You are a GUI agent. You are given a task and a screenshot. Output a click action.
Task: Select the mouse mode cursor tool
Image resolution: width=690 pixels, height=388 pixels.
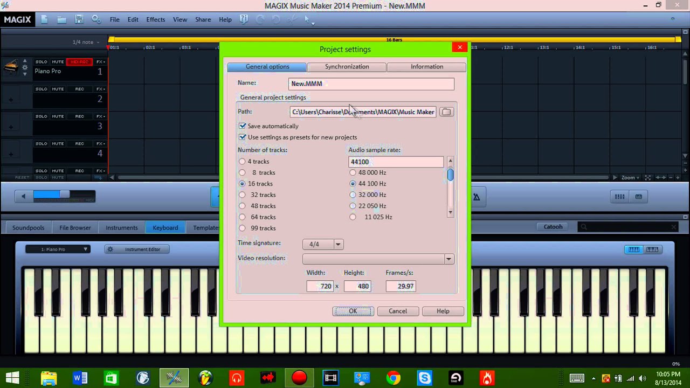(308, 19)
